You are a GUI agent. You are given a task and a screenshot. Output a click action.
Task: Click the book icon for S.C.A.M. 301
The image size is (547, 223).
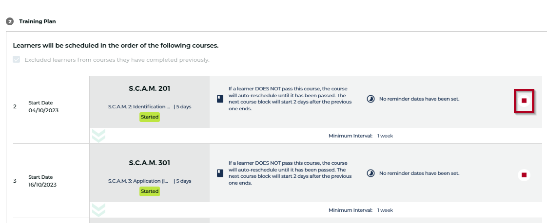[x=219, y=173]
